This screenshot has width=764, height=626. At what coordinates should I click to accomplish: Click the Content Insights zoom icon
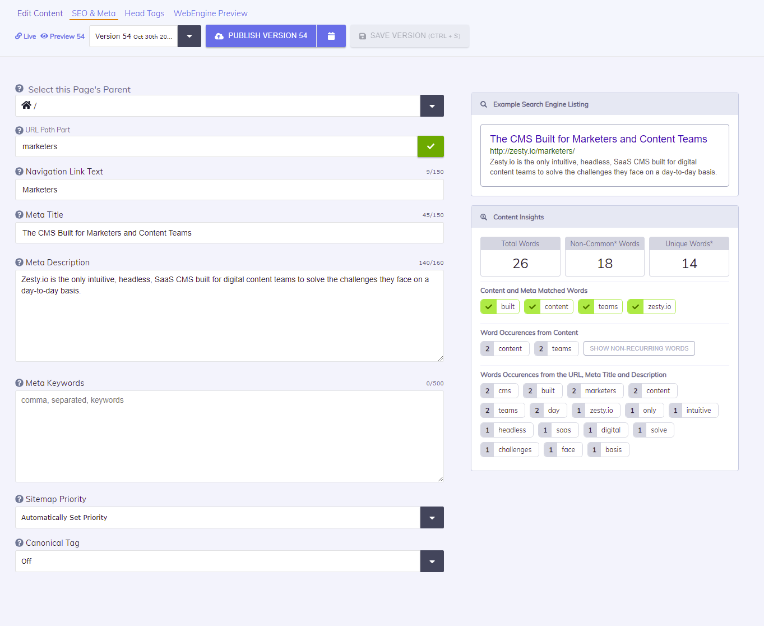[484, 217]
